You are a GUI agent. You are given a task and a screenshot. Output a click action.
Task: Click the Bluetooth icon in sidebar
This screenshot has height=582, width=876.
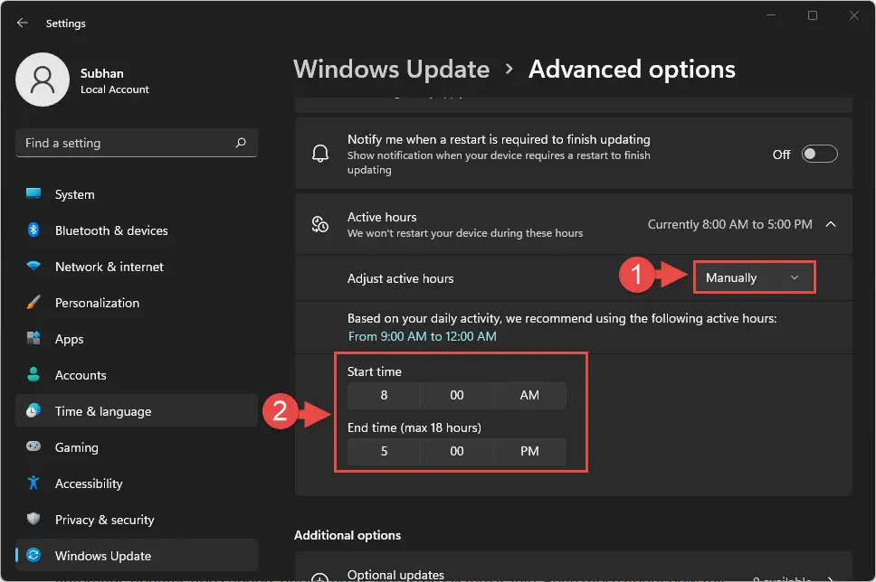click(33, 230)
